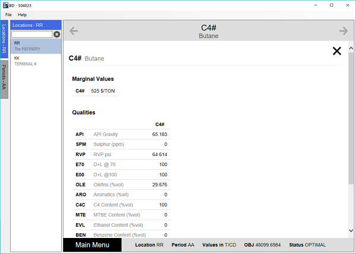Type in the locations search field
Screen dimensions: 356x254
[31, 34]
